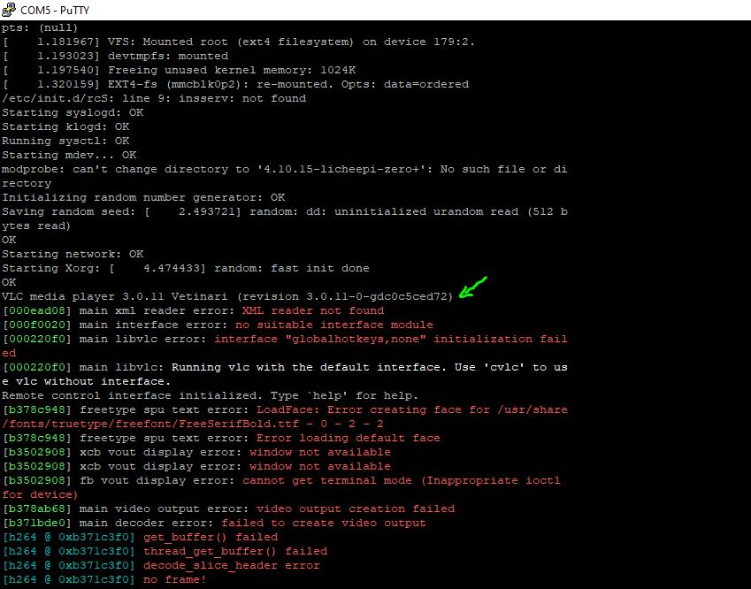Click the 'get_buffer() failed' line
The height and width of the screenshot is (589, 751).
coord(140,537)
